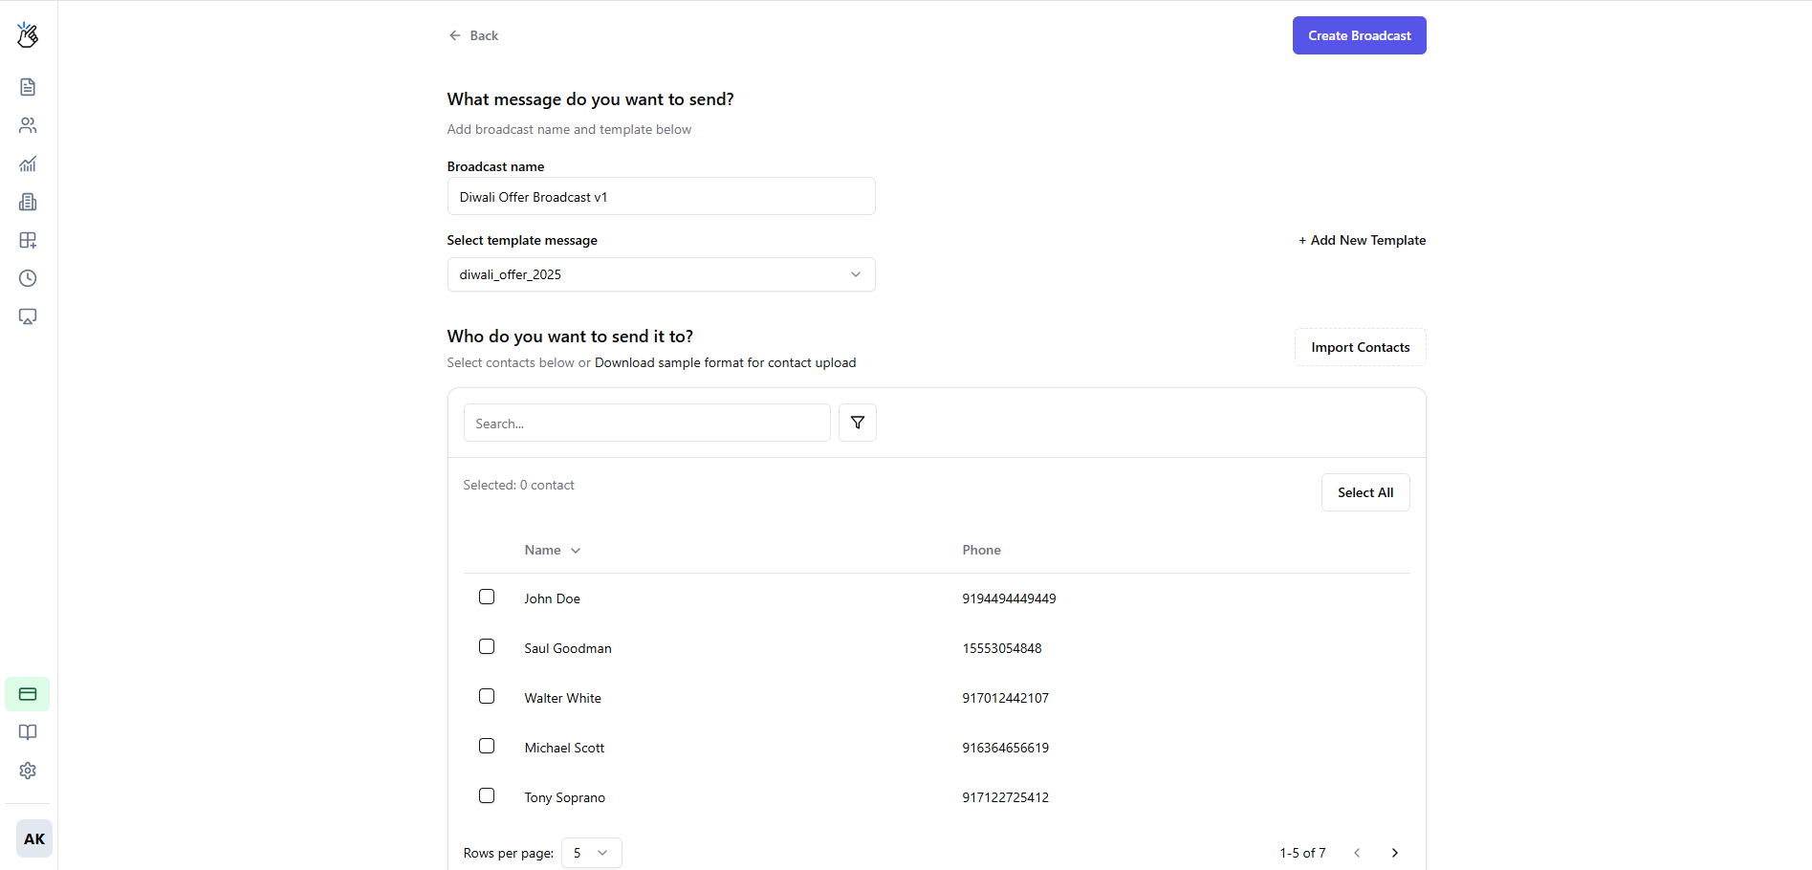Click Download sample format link
1812x870 pixels.
(725, 362)
